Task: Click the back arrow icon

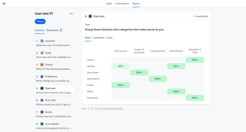Action: pyautogui.click(x=4, y=4)
